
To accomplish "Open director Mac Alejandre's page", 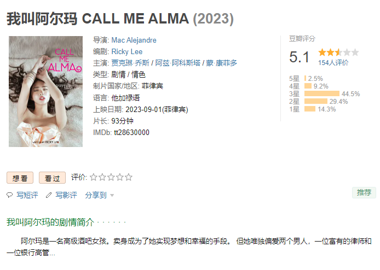I will click(x=134, y=40).
